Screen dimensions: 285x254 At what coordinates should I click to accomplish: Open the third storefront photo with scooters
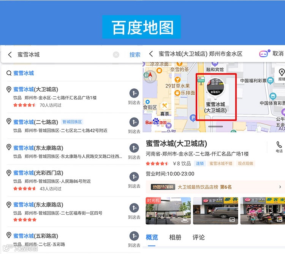click(263, 211)
